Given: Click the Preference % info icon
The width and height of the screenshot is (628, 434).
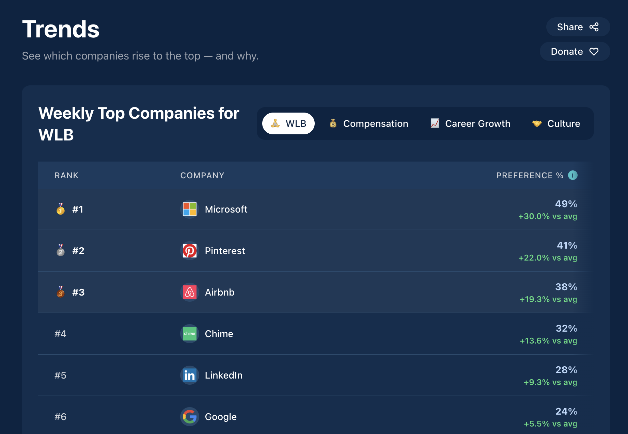Looking at the screenshot, I should pyautogui.click(x=573, y=175).
